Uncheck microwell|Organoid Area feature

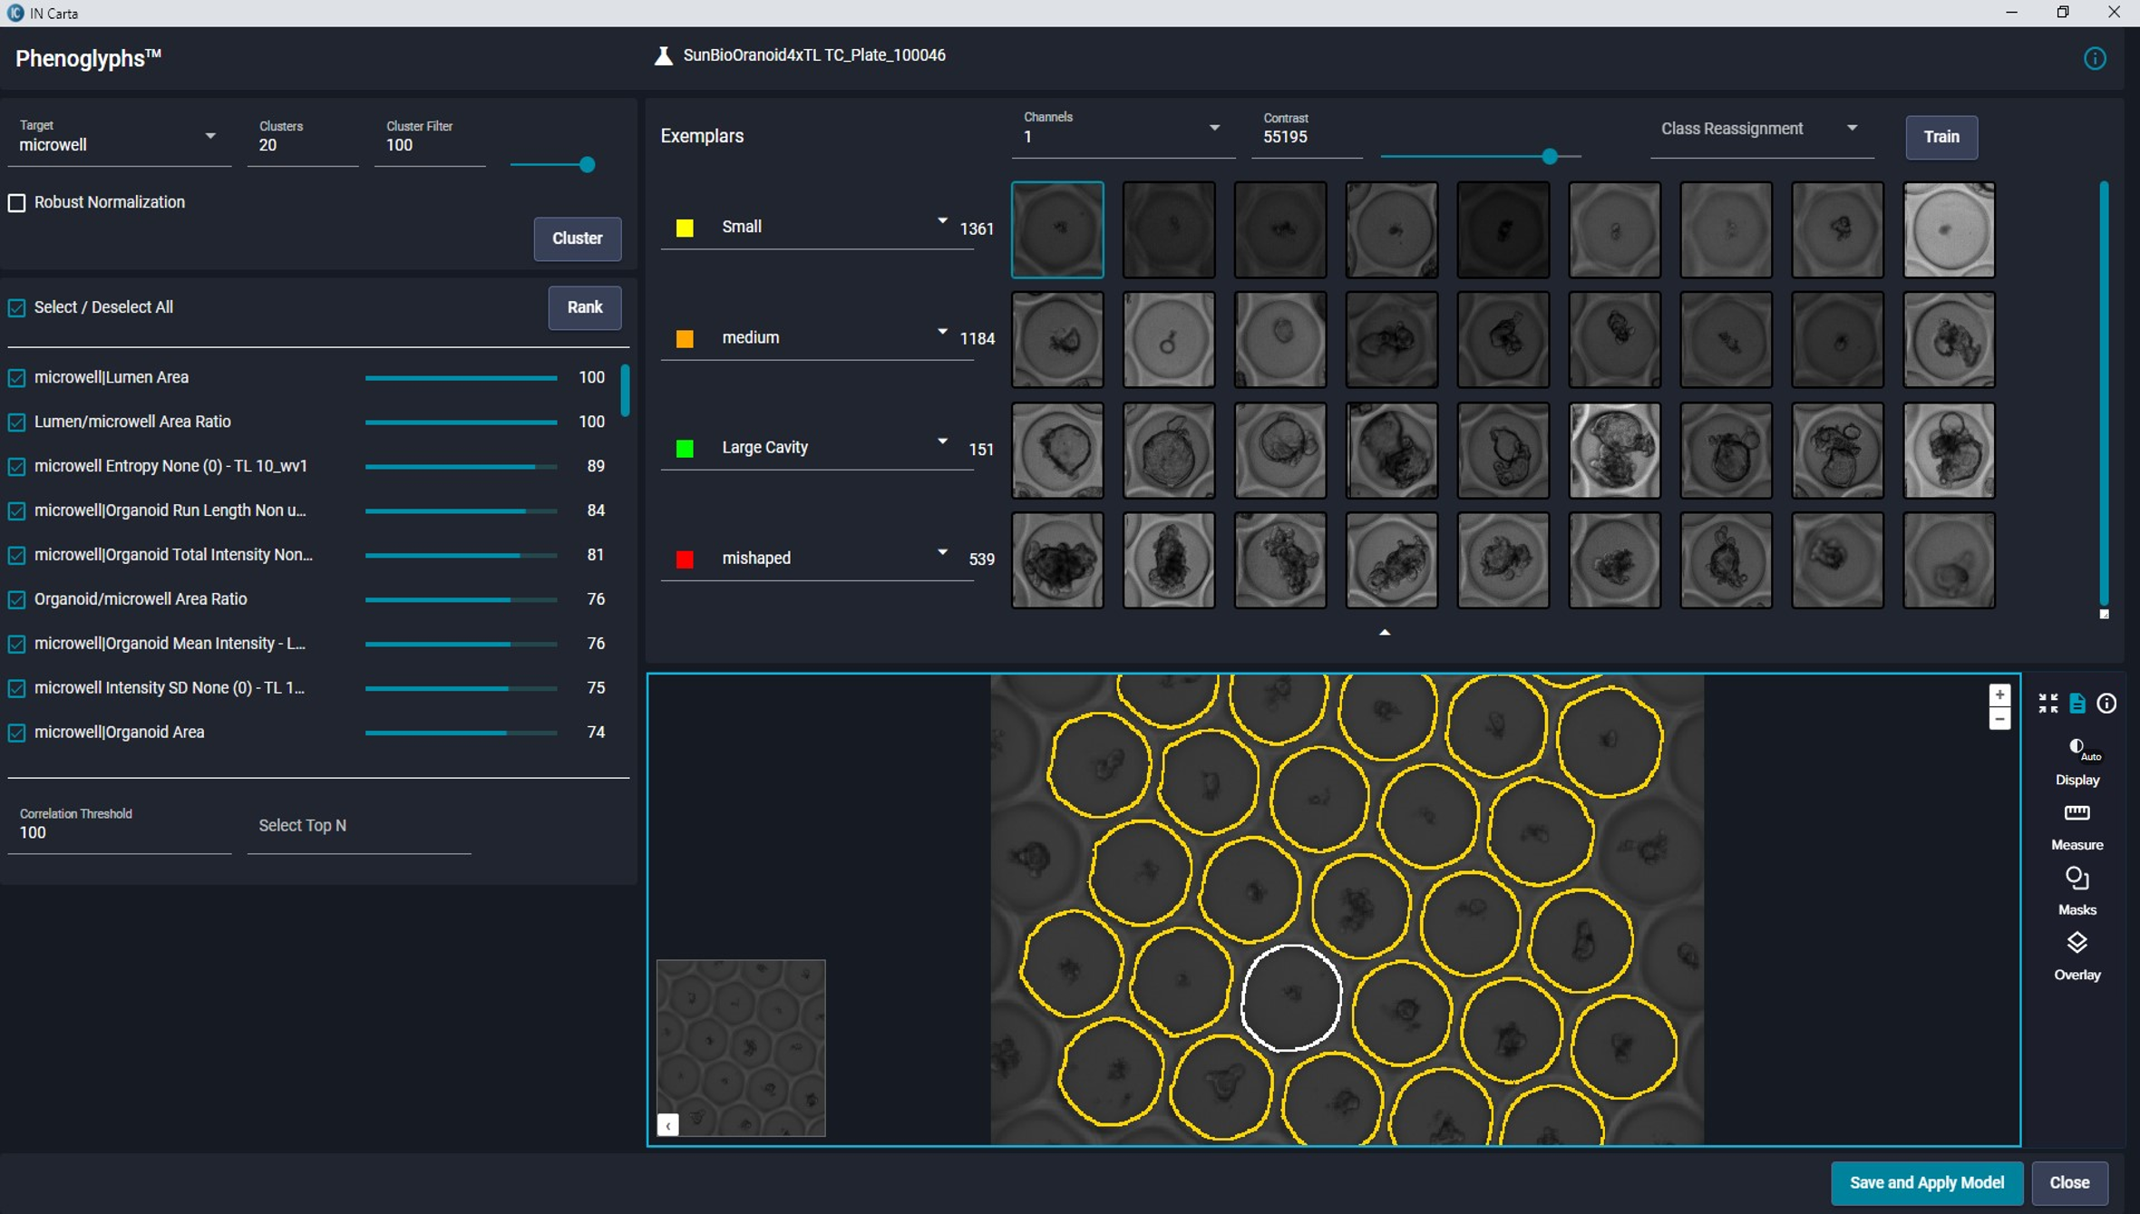[x=17, y=733]
